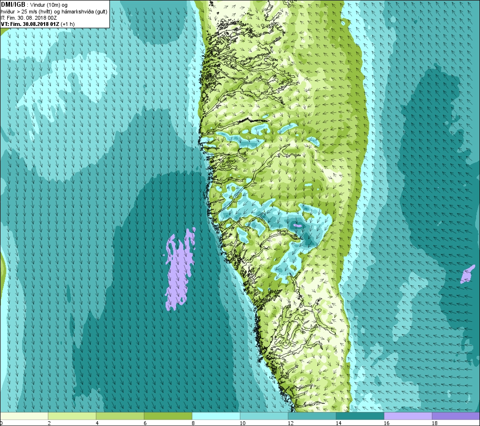Click the "DMI/IGB" title text
480x426 pixels.
pyautogui.click(x=13, y=5)
